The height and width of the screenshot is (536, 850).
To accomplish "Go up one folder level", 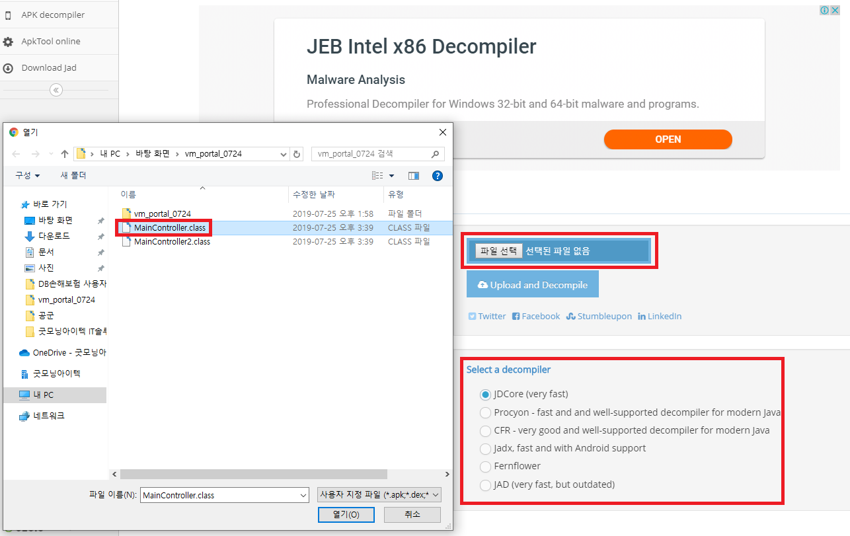I will coord(65,154).
